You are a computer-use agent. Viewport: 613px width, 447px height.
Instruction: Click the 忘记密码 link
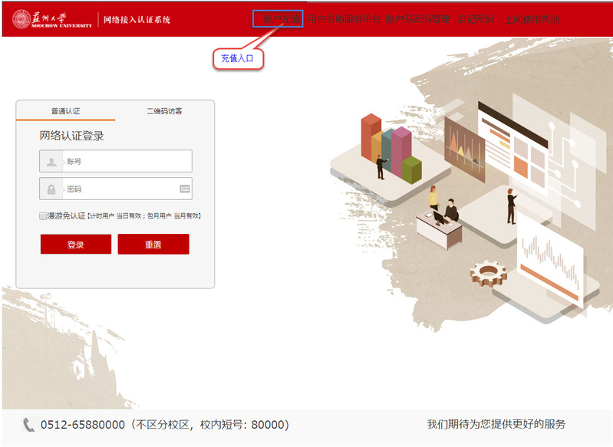476,19
